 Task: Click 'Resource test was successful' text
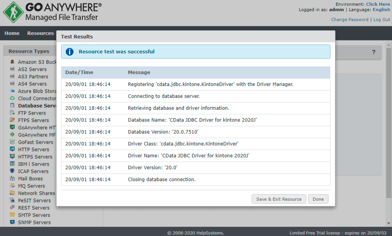coord(117,52)
